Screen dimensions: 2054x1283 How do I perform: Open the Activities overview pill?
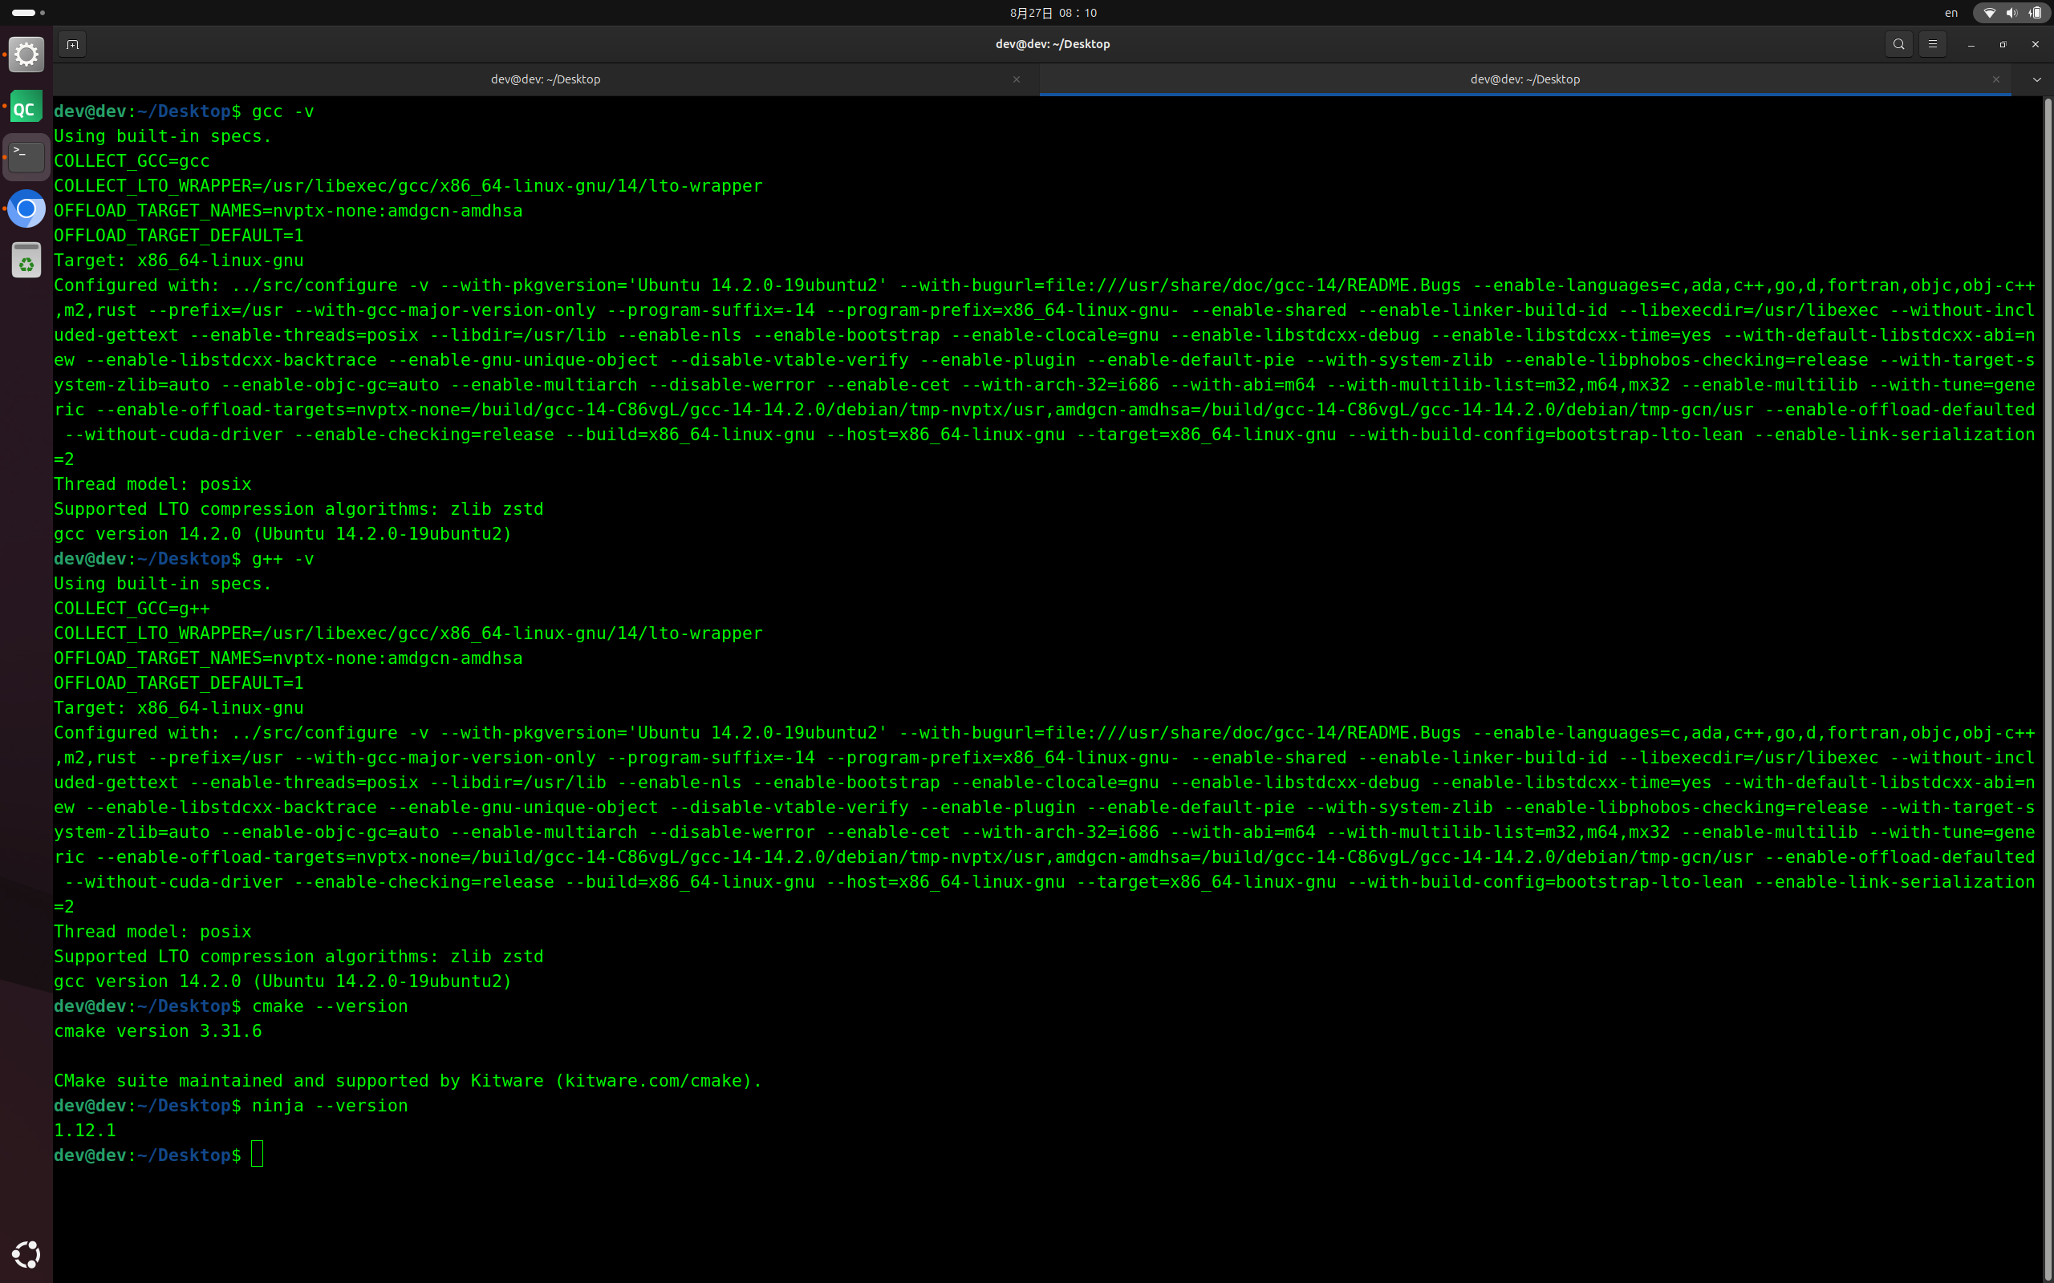pos(28,13)
